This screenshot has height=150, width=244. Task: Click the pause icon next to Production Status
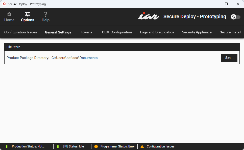pos(7,146)
